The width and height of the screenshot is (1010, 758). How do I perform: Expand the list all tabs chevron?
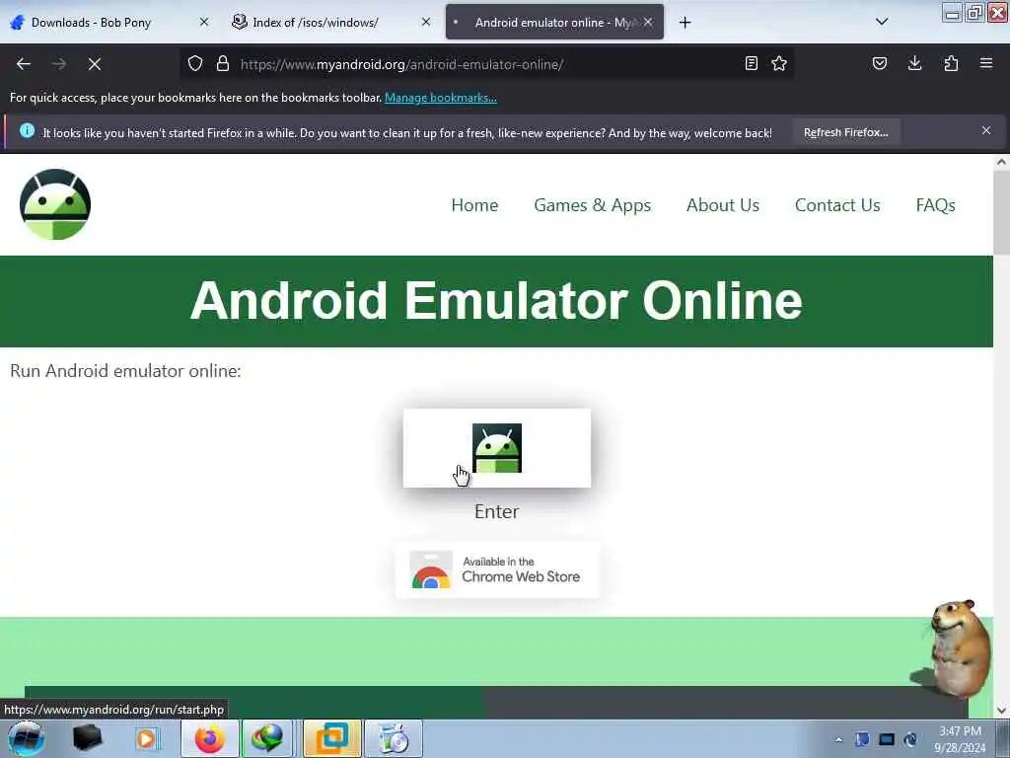click(x=882, y=22)
